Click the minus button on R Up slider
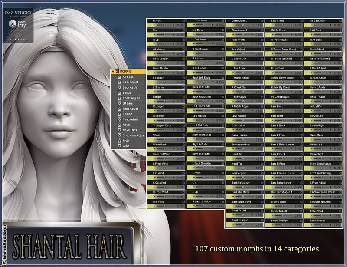Screen dimensions: 347x267 (154, 44)
